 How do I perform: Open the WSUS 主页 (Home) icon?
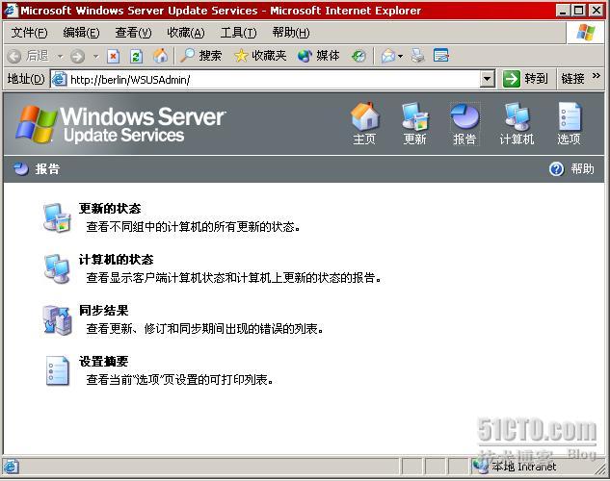click(364, 123)
